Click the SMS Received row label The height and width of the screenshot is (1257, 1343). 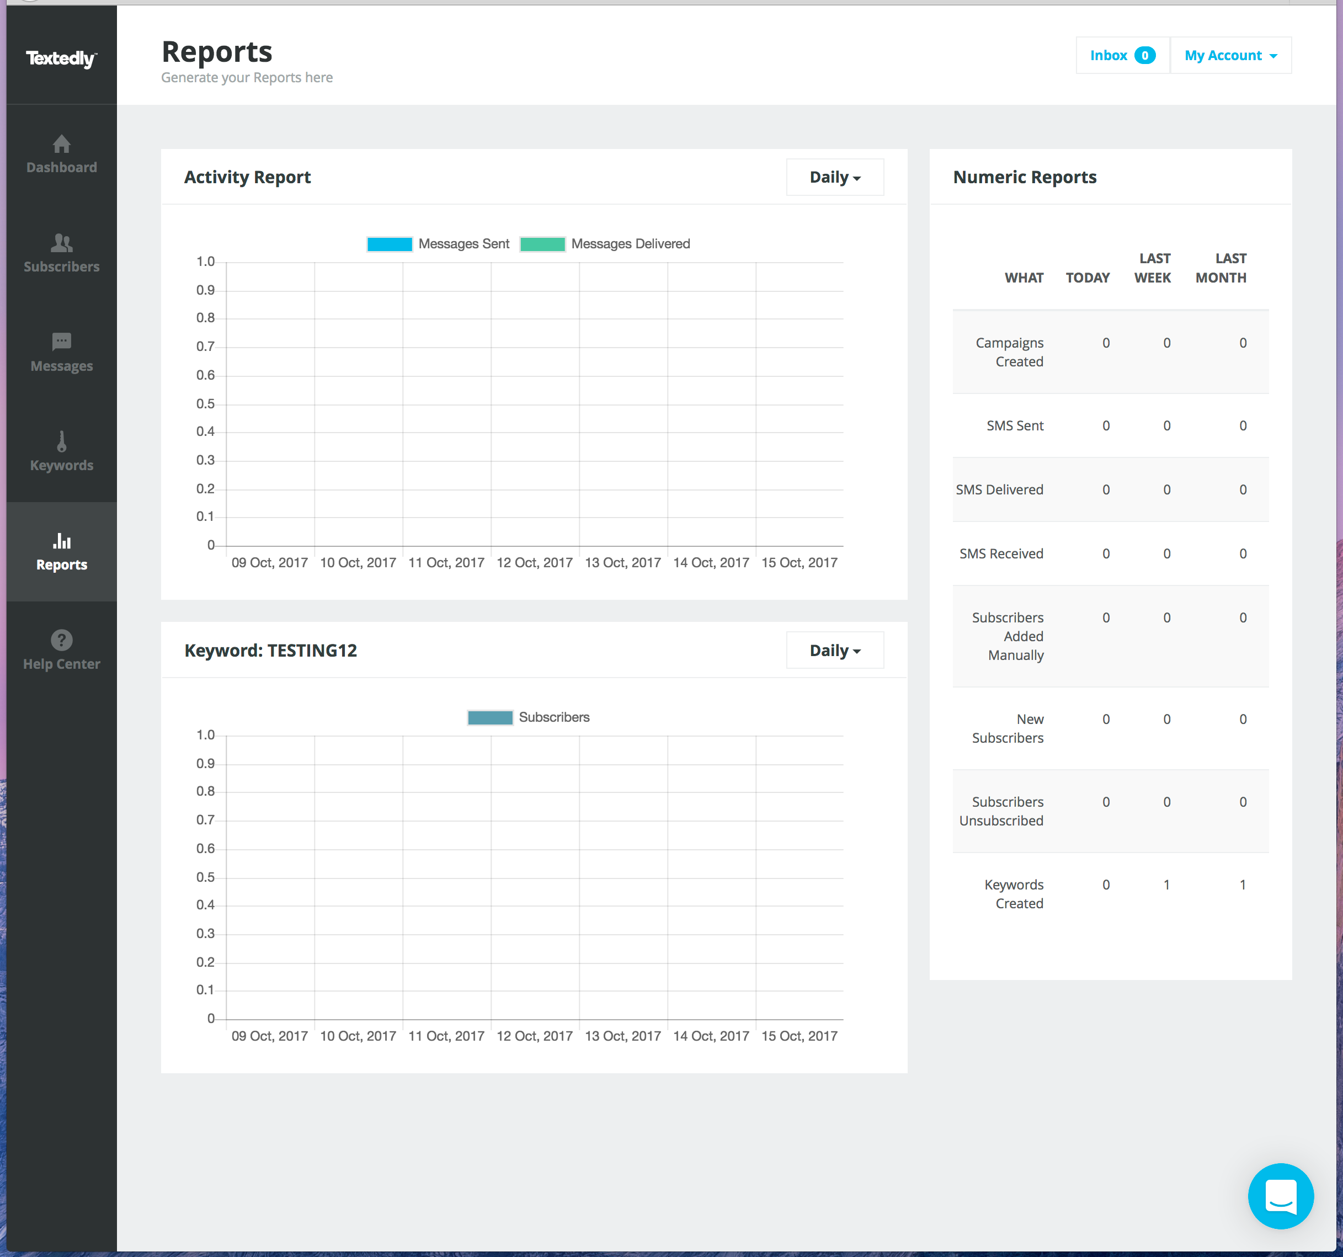[x=1001, y=554]
